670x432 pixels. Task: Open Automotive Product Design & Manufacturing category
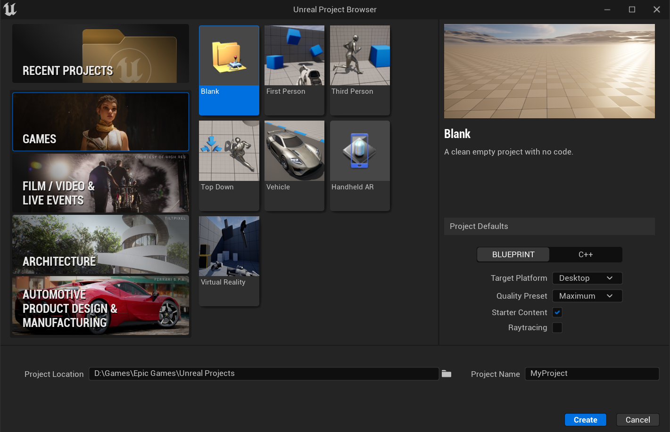(x=100, y=306)
